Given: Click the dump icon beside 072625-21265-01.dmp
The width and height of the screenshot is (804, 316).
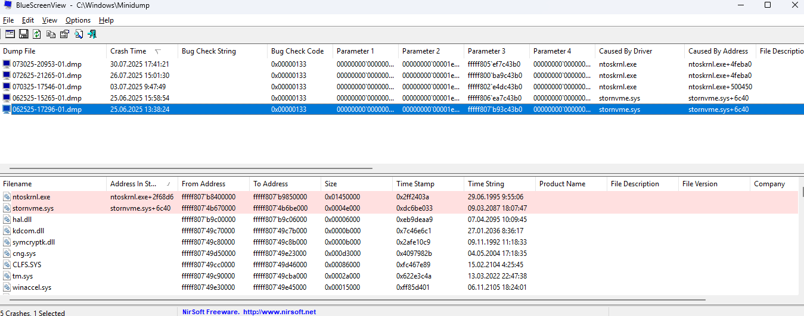Looking at the screenshot, I should [7, 76].
